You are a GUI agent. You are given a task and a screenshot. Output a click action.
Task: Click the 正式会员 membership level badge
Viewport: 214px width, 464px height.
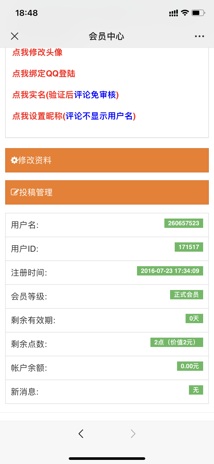tap(187, 294)
